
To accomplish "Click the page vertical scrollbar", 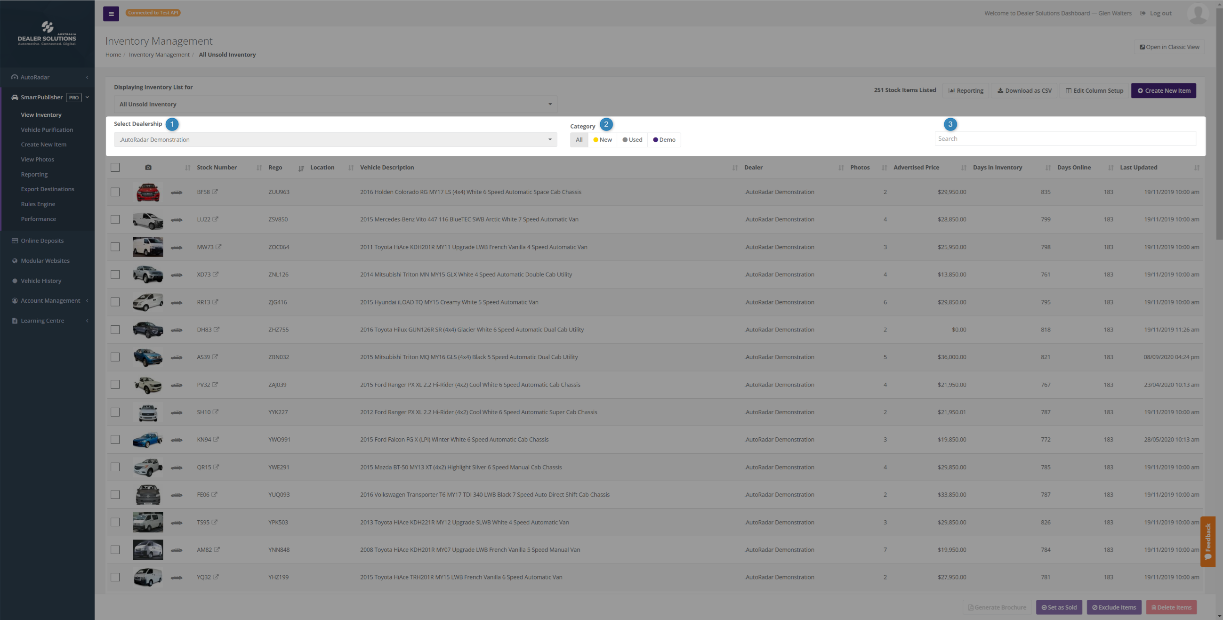I will (1219, 123).
